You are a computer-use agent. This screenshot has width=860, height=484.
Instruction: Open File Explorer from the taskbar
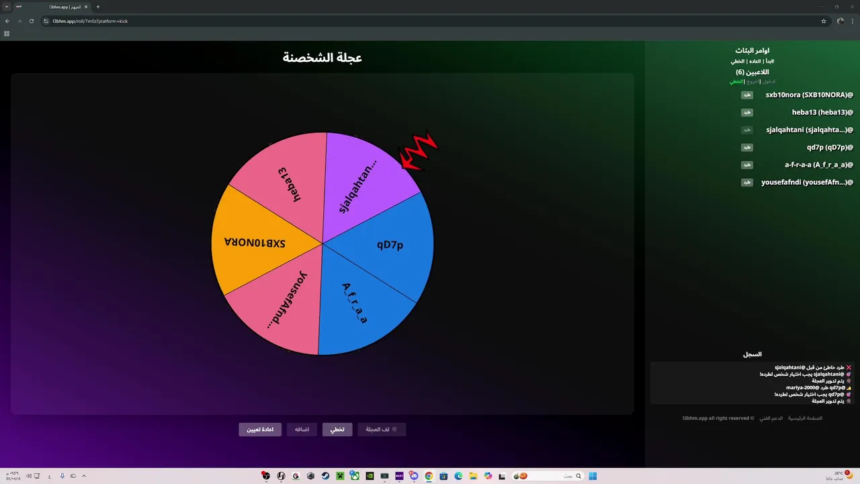tap(473, 476)
